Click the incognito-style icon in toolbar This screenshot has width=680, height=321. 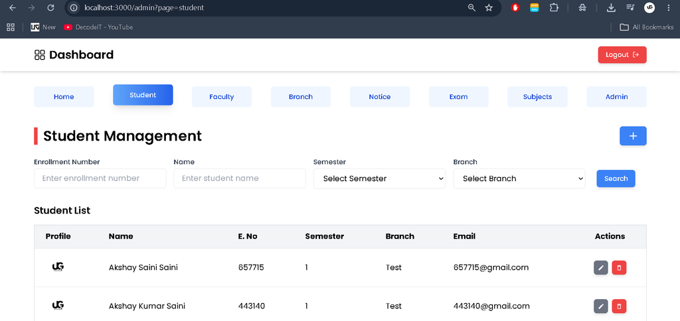[582, 7]
